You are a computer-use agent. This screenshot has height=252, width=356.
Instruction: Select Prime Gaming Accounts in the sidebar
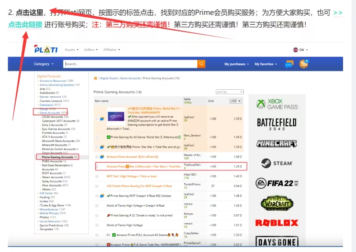coord(59,157)
